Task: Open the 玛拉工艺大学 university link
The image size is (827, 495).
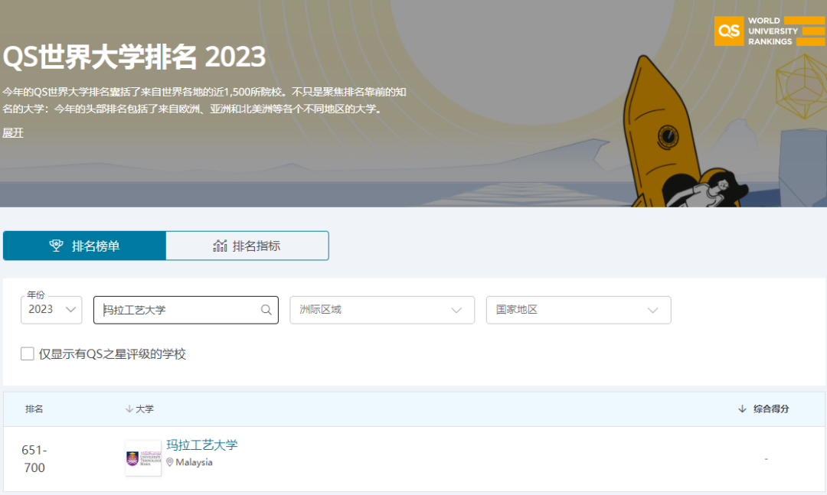Action: click(x=202, y=445)
